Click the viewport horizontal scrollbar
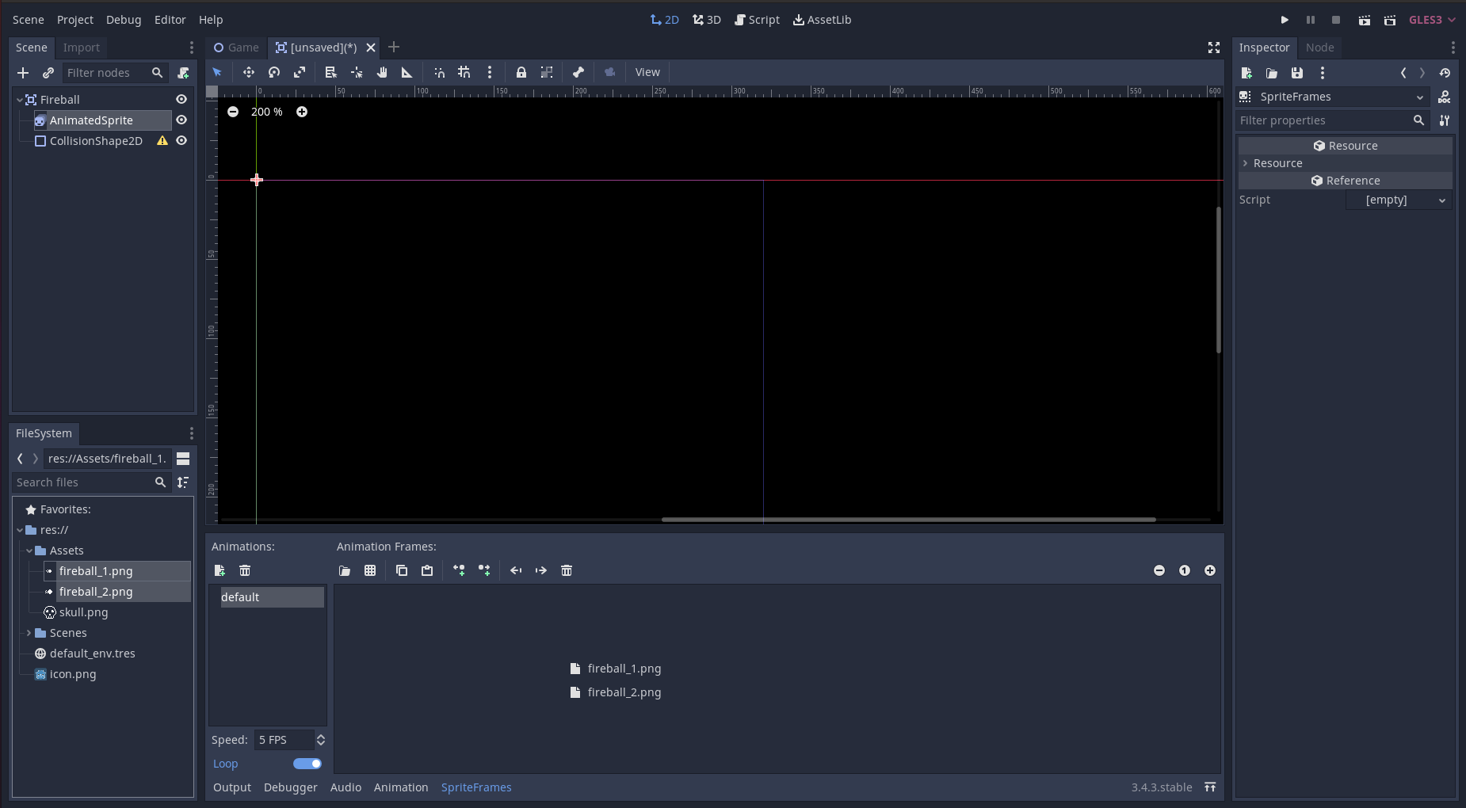The image size is (1466, 808). pos(909,520)
